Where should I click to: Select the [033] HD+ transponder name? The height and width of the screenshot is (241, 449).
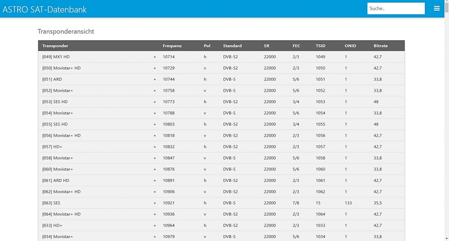pos(52,225)
